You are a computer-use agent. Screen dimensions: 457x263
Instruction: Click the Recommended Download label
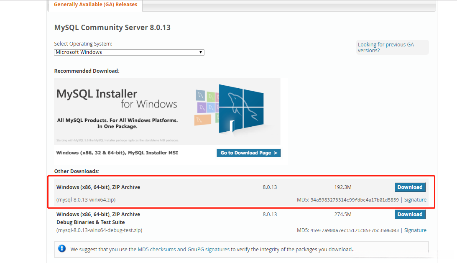[x=87, y=71]
